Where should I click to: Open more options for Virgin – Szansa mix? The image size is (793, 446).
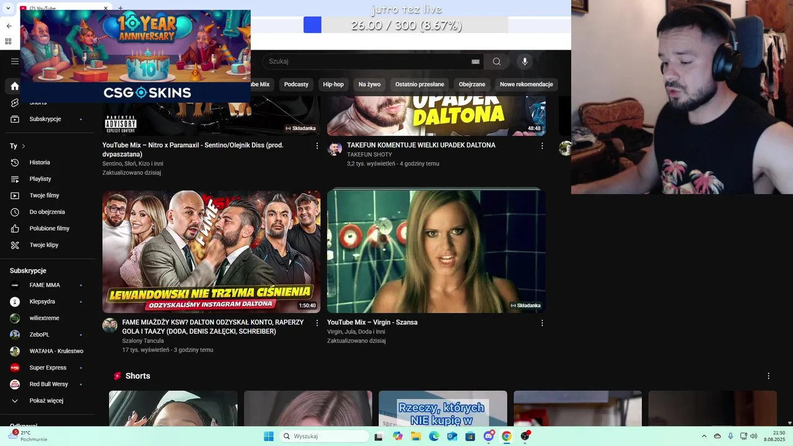point(542,323)
